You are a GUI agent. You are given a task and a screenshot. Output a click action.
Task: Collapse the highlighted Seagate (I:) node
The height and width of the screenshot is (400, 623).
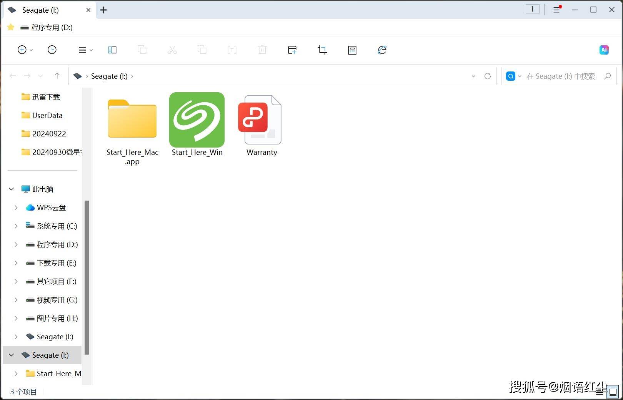12,355
